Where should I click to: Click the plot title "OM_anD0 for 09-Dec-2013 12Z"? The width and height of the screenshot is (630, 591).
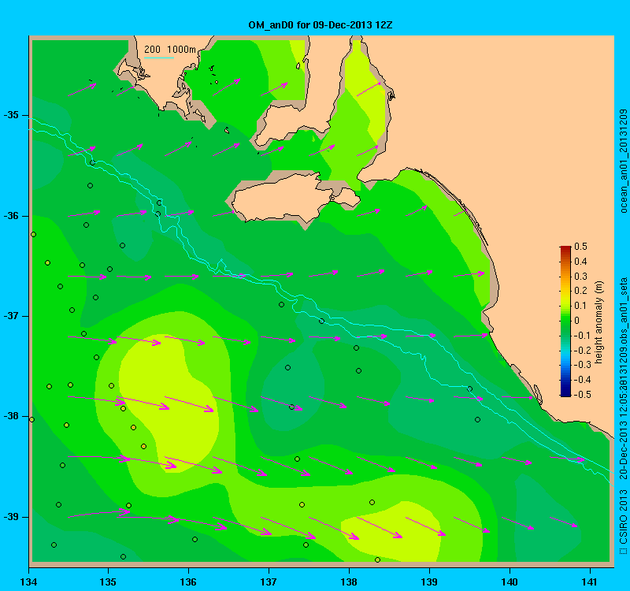click(x=321, y=25)
